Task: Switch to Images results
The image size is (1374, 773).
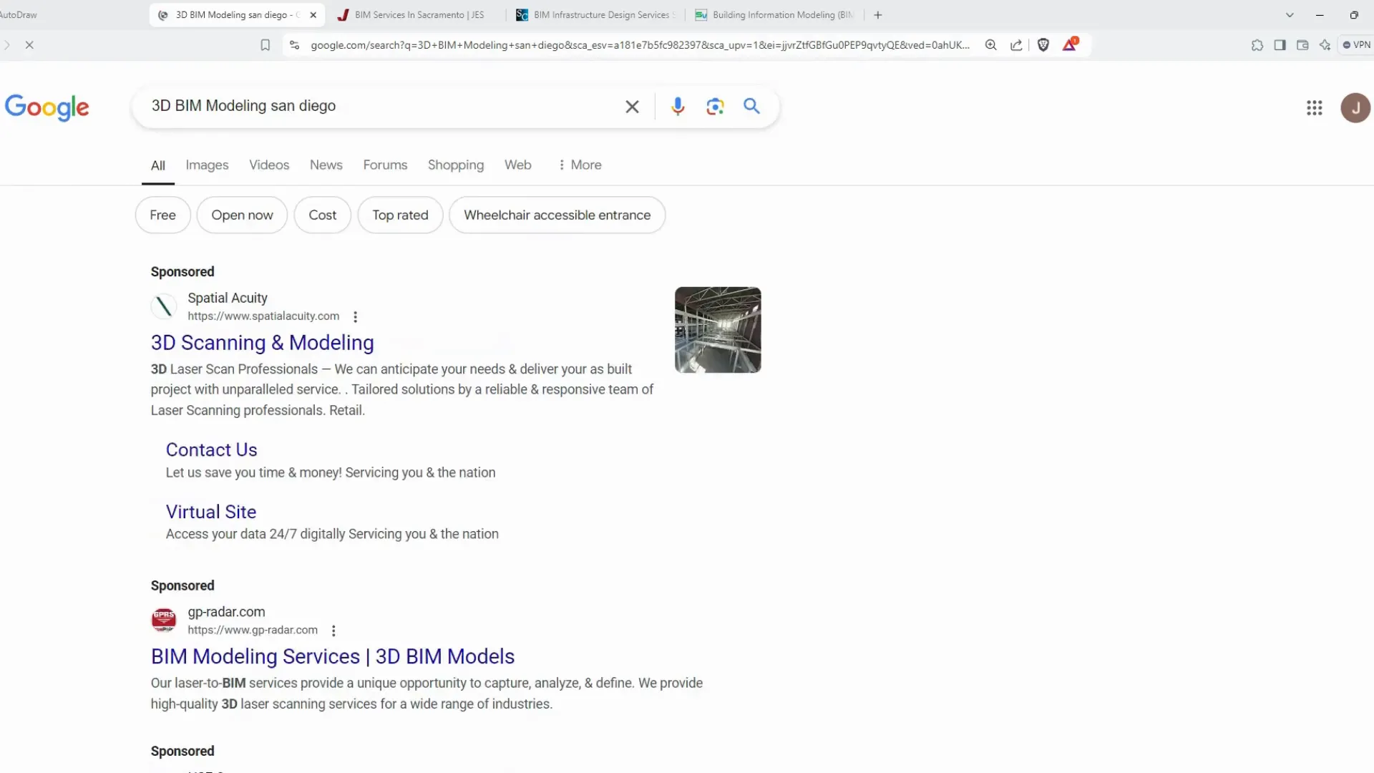Action: coord(207,165)
